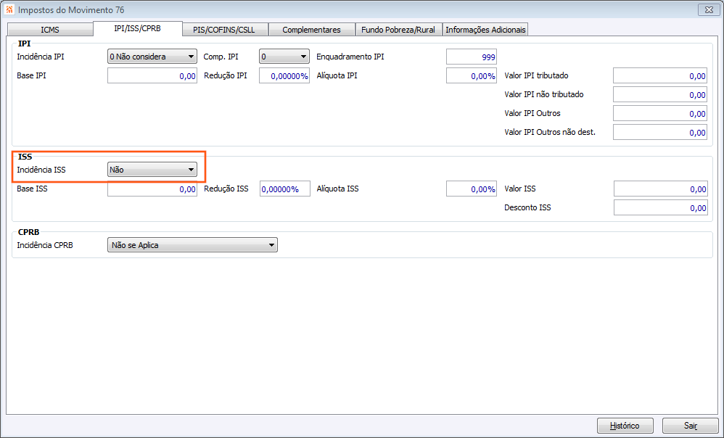
Task: Open the Incidência IPI dropdown
Action: [x=152, y=57]
